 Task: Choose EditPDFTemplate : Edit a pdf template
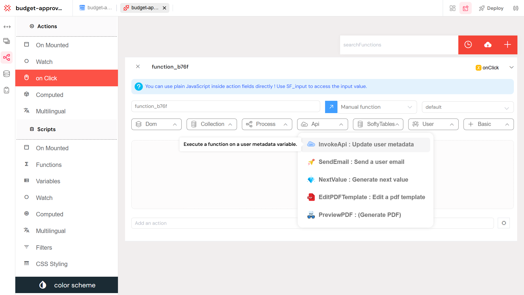click(372, 197)
